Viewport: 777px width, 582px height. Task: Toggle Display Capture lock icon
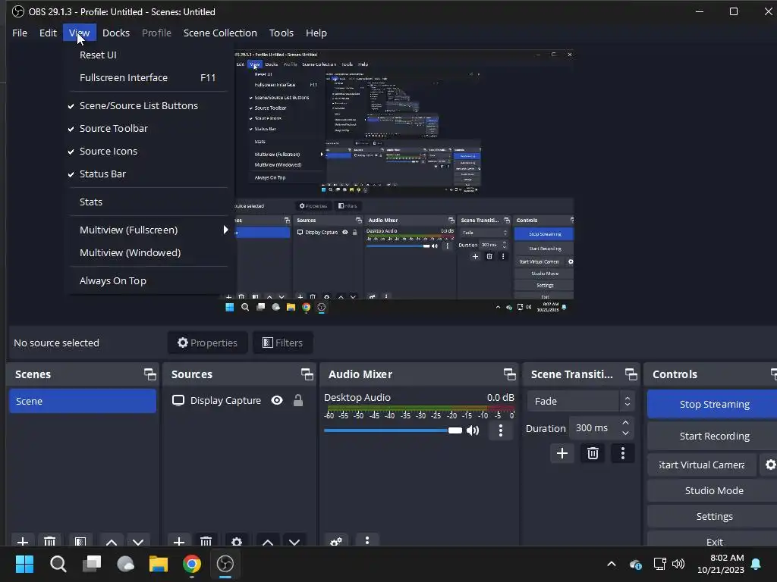pos(297,400)
